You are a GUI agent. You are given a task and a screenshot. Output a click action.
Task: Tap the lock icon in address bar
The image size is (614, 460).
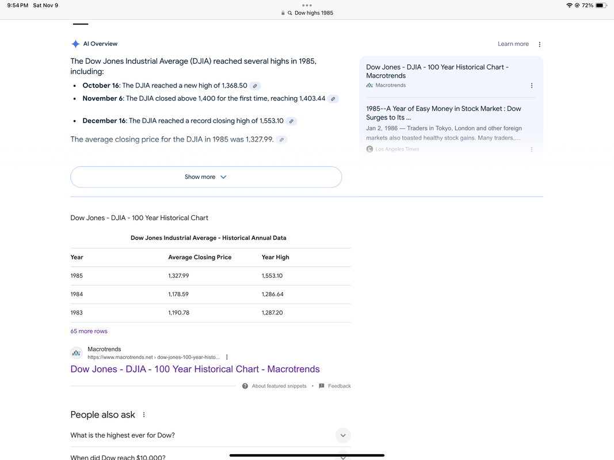283,13
